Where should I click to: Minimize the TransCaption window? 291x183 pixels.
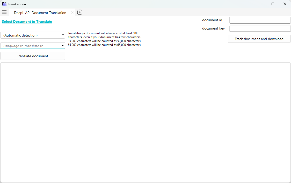[261, 4]
